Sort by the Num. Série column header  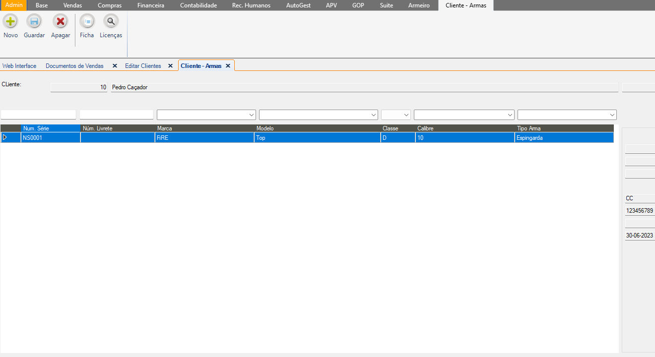click(50, 128)
